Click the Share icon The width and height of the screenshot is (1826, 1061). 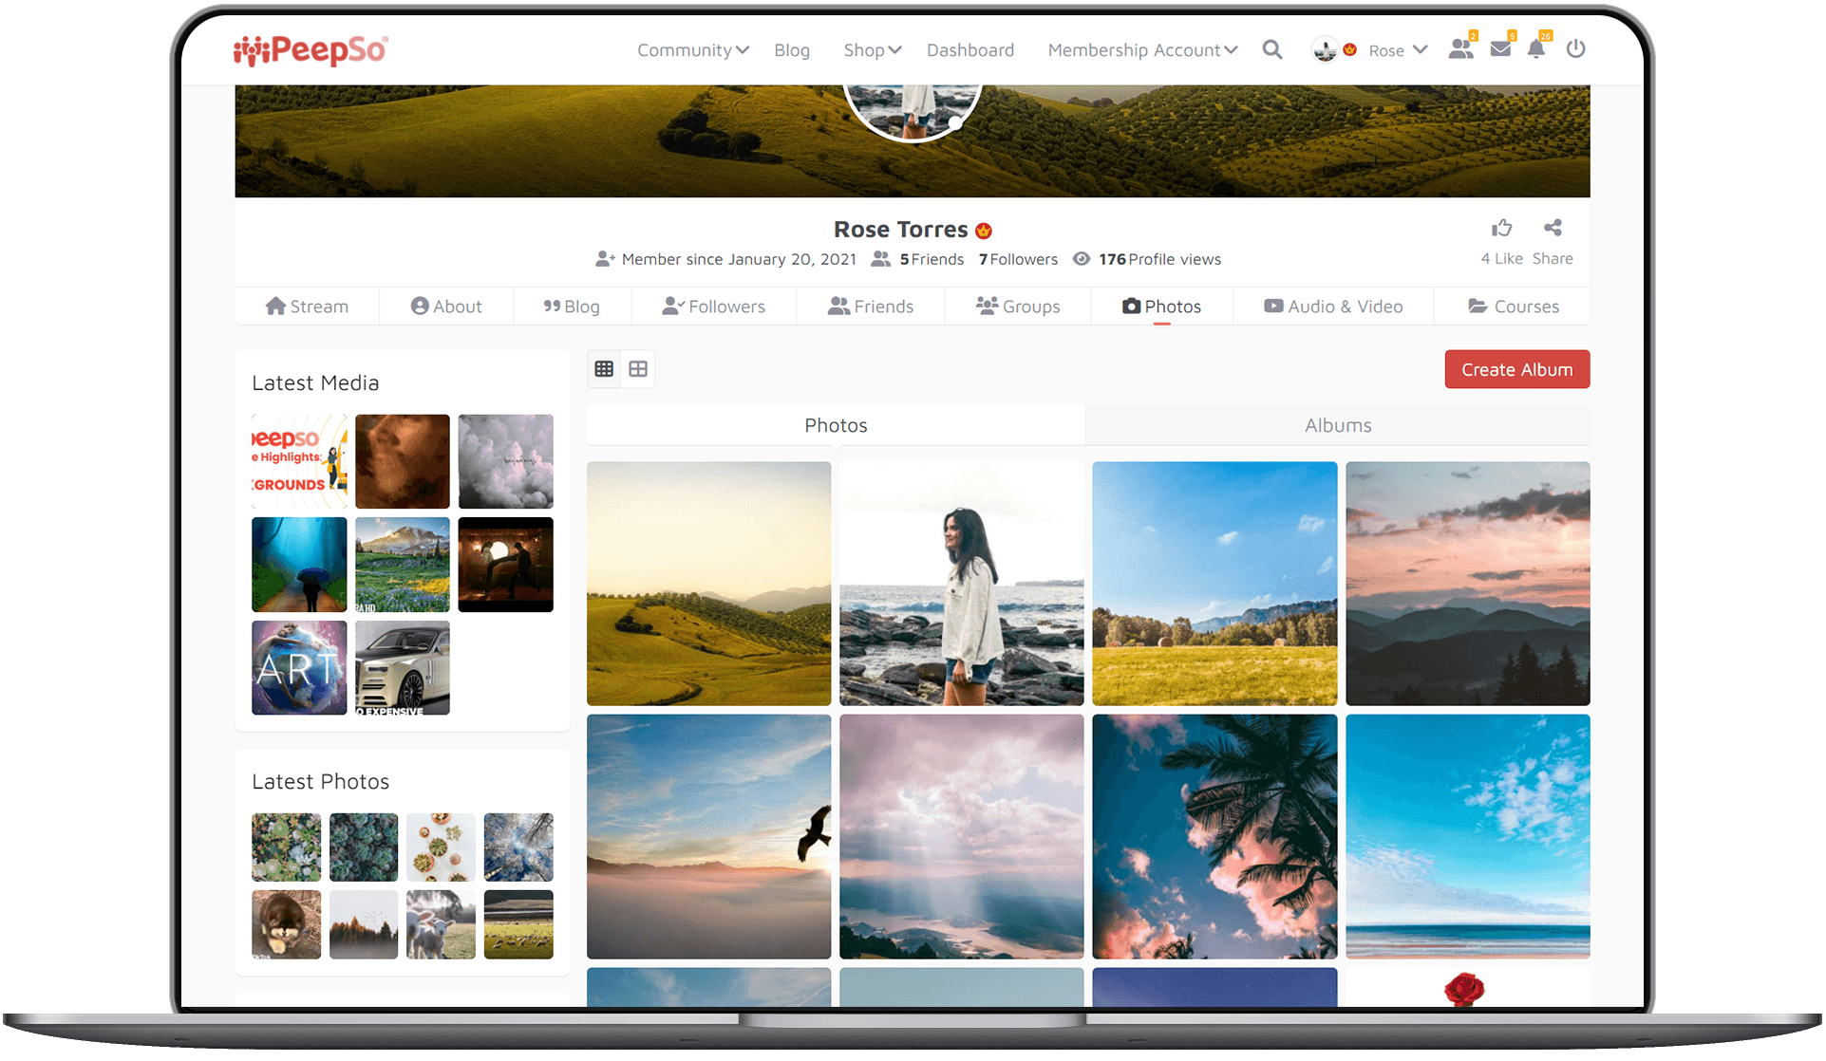point(1553,228)
